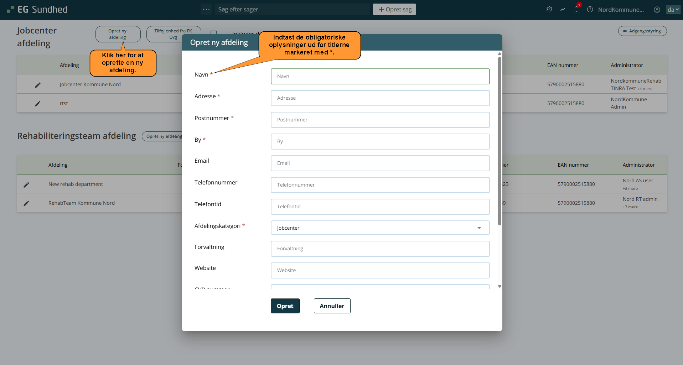Focus the Postnummer input field

click(x=380, y=120)
